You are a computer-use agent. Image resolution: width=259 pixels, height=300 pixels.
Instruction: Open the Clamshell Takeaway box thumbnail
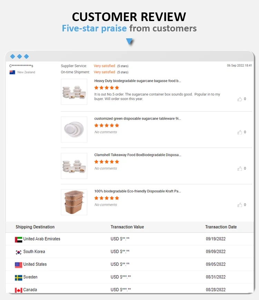[x=74, y=166]
